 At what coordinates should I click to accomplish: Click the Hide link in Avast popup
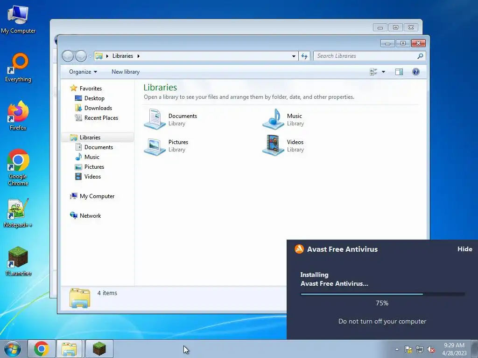[x=464, y=249]
